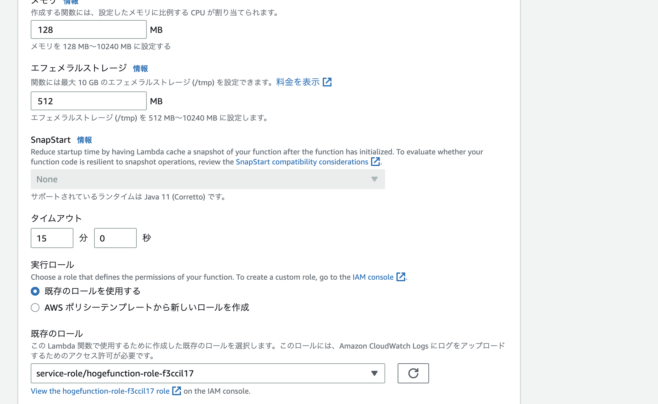Click 情報 next to メモリ

click(x=71, y=2)
